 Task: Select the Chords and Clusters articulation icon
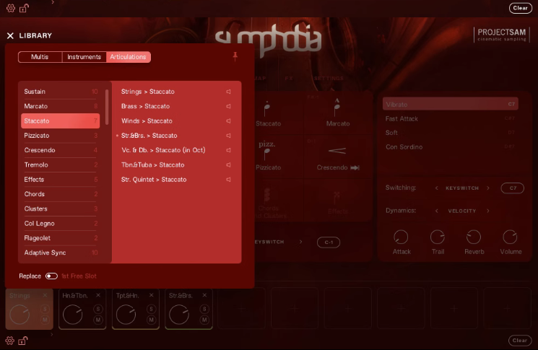coord(267,196)
